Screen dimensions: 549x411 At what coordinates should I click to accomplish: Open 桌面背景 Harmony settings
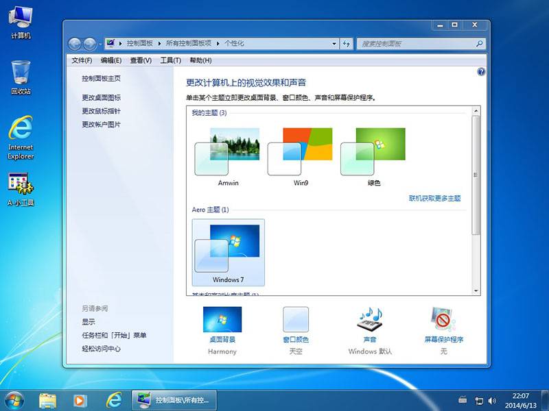pos(222,331)
